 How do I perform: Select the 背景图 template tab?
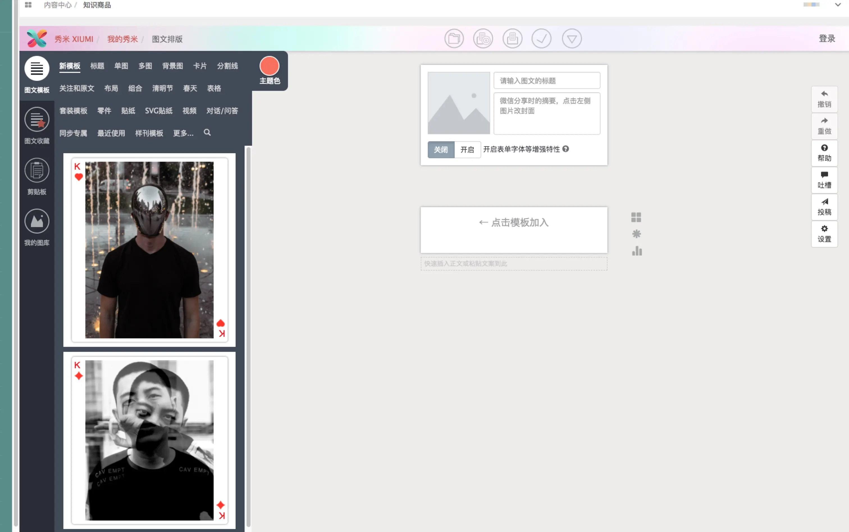172,66
